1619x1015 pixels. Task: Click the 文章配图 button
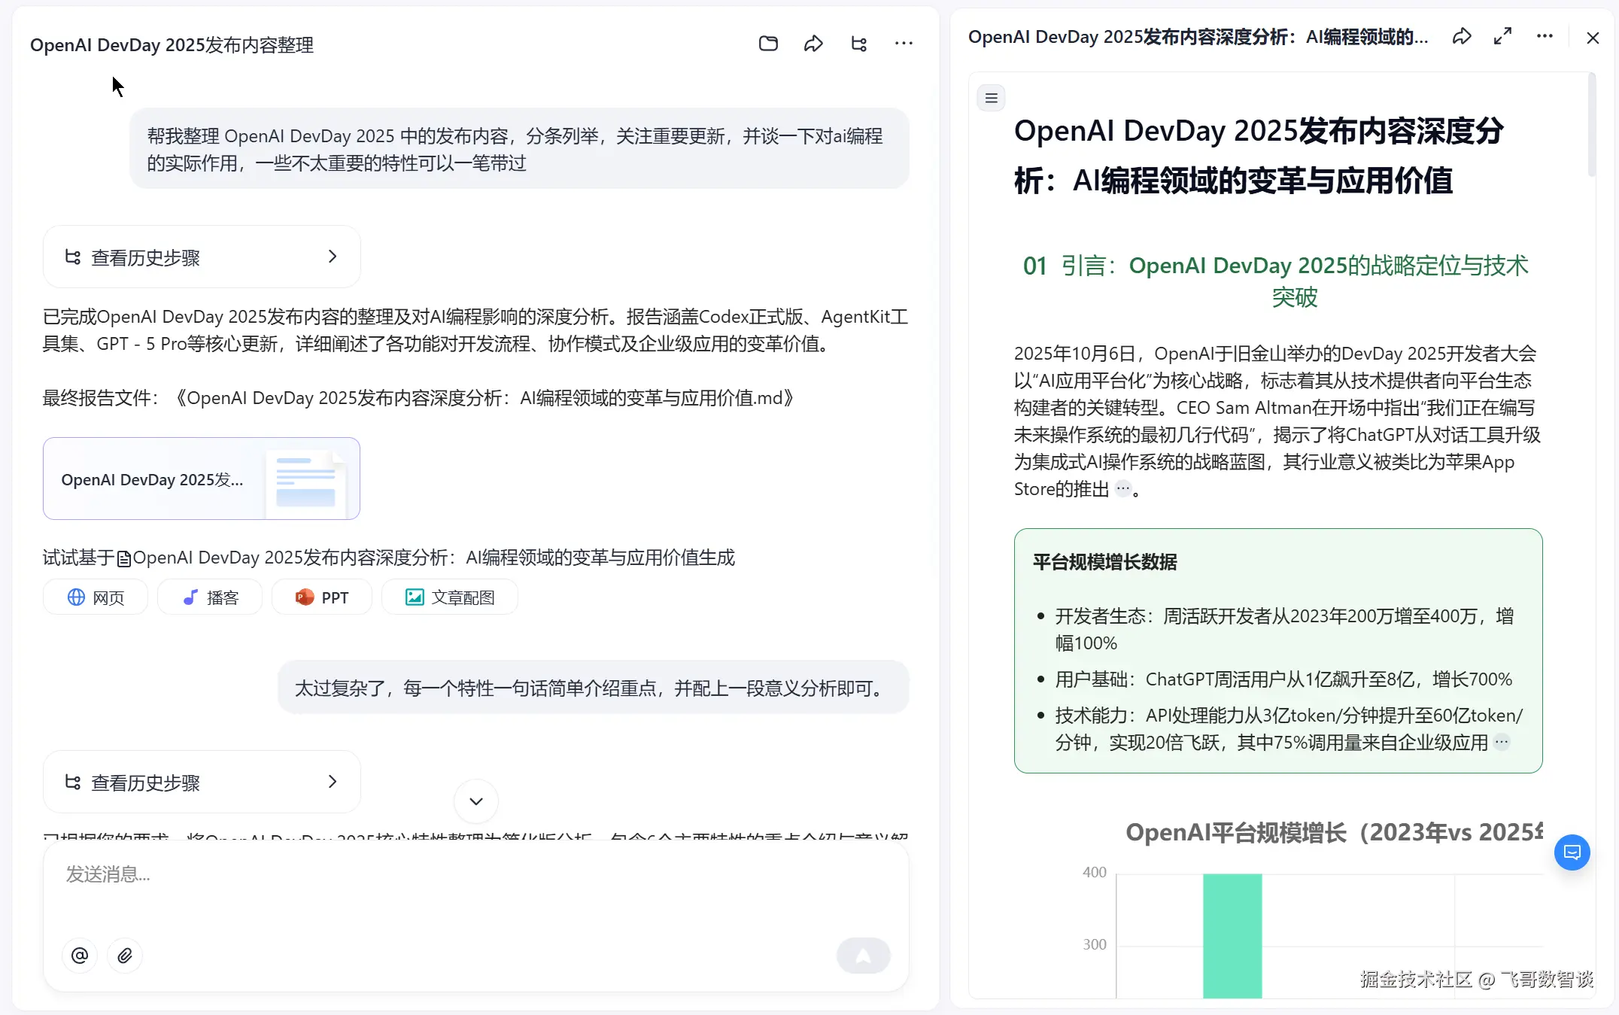coord(450,597)
